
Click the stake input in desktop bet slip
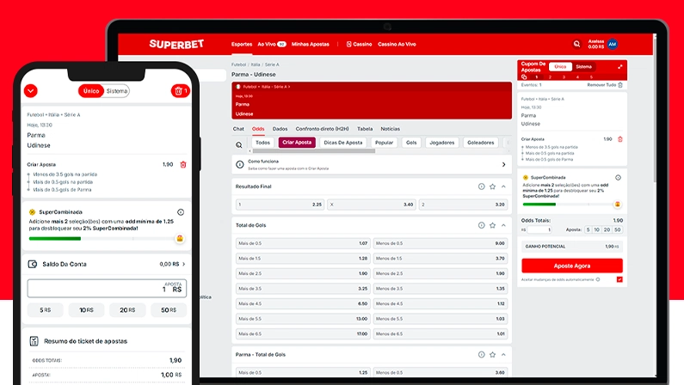point(539,229)
